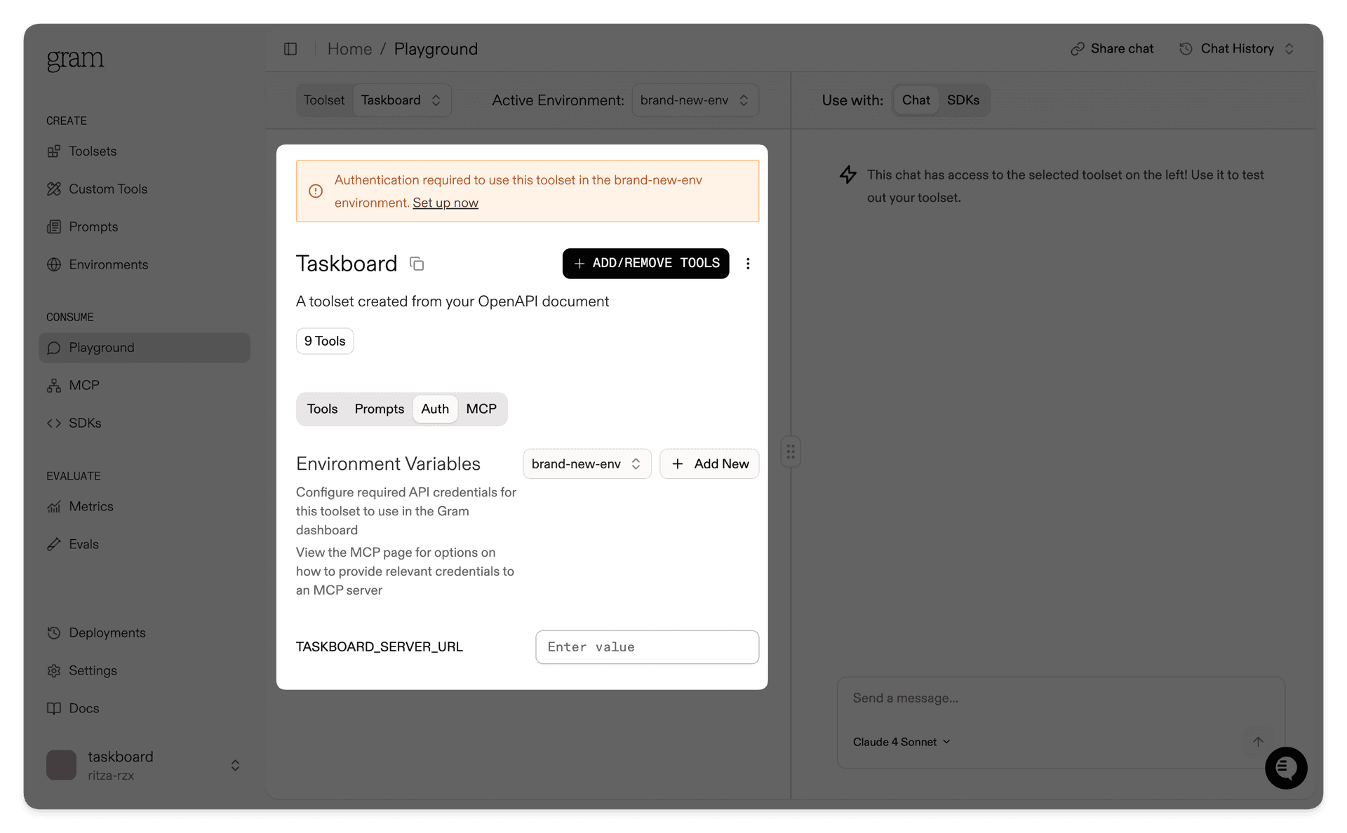Image resolution: width=1347 pixels, height=833 pixels.
Task: Open the chat help bubble
Action: [1286, 768]
